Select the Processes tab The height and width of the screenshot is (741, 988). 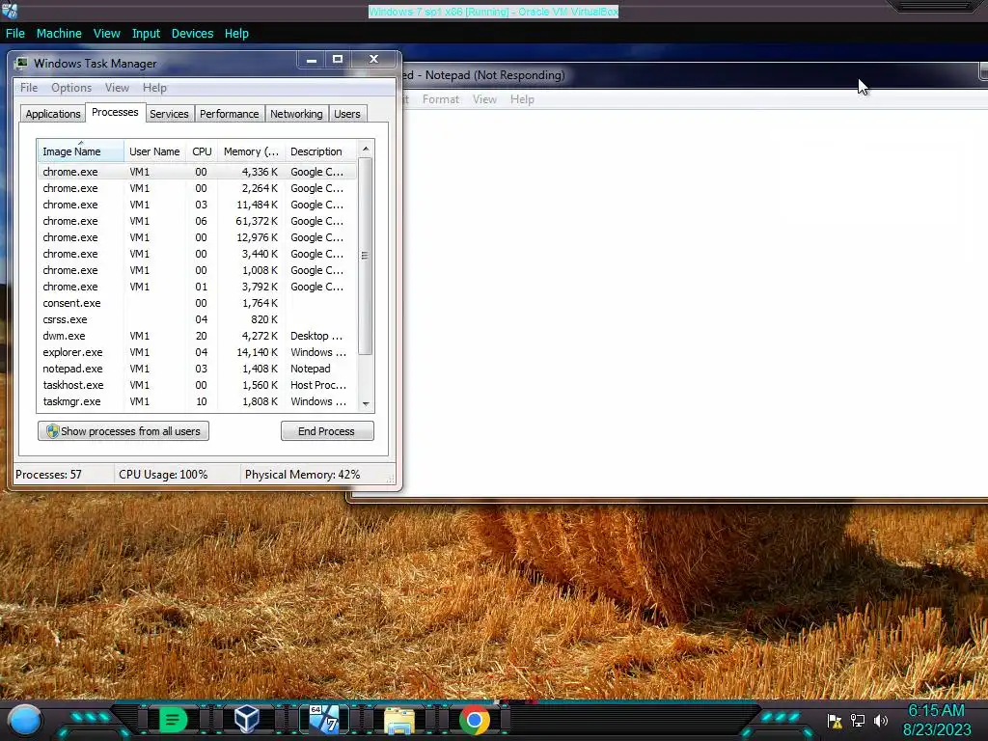(115, 112)
